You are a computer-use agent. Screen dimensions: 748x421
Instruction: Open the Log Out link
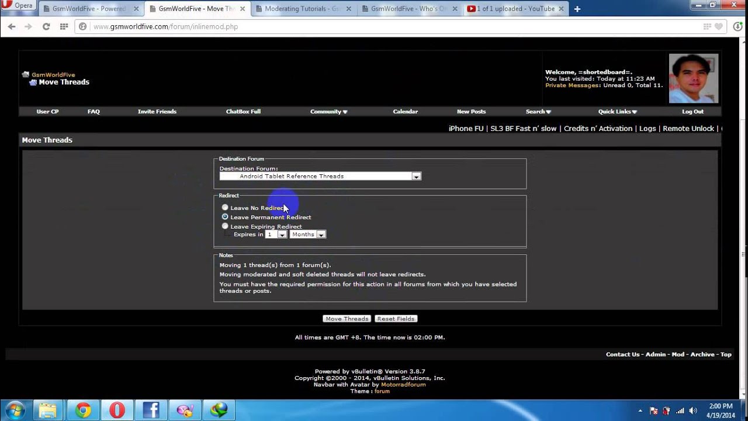[692, 112]
